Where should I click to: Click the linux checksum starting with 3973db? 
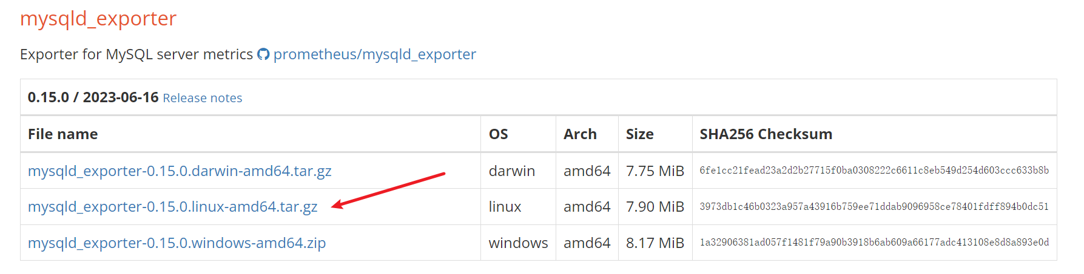874,207
